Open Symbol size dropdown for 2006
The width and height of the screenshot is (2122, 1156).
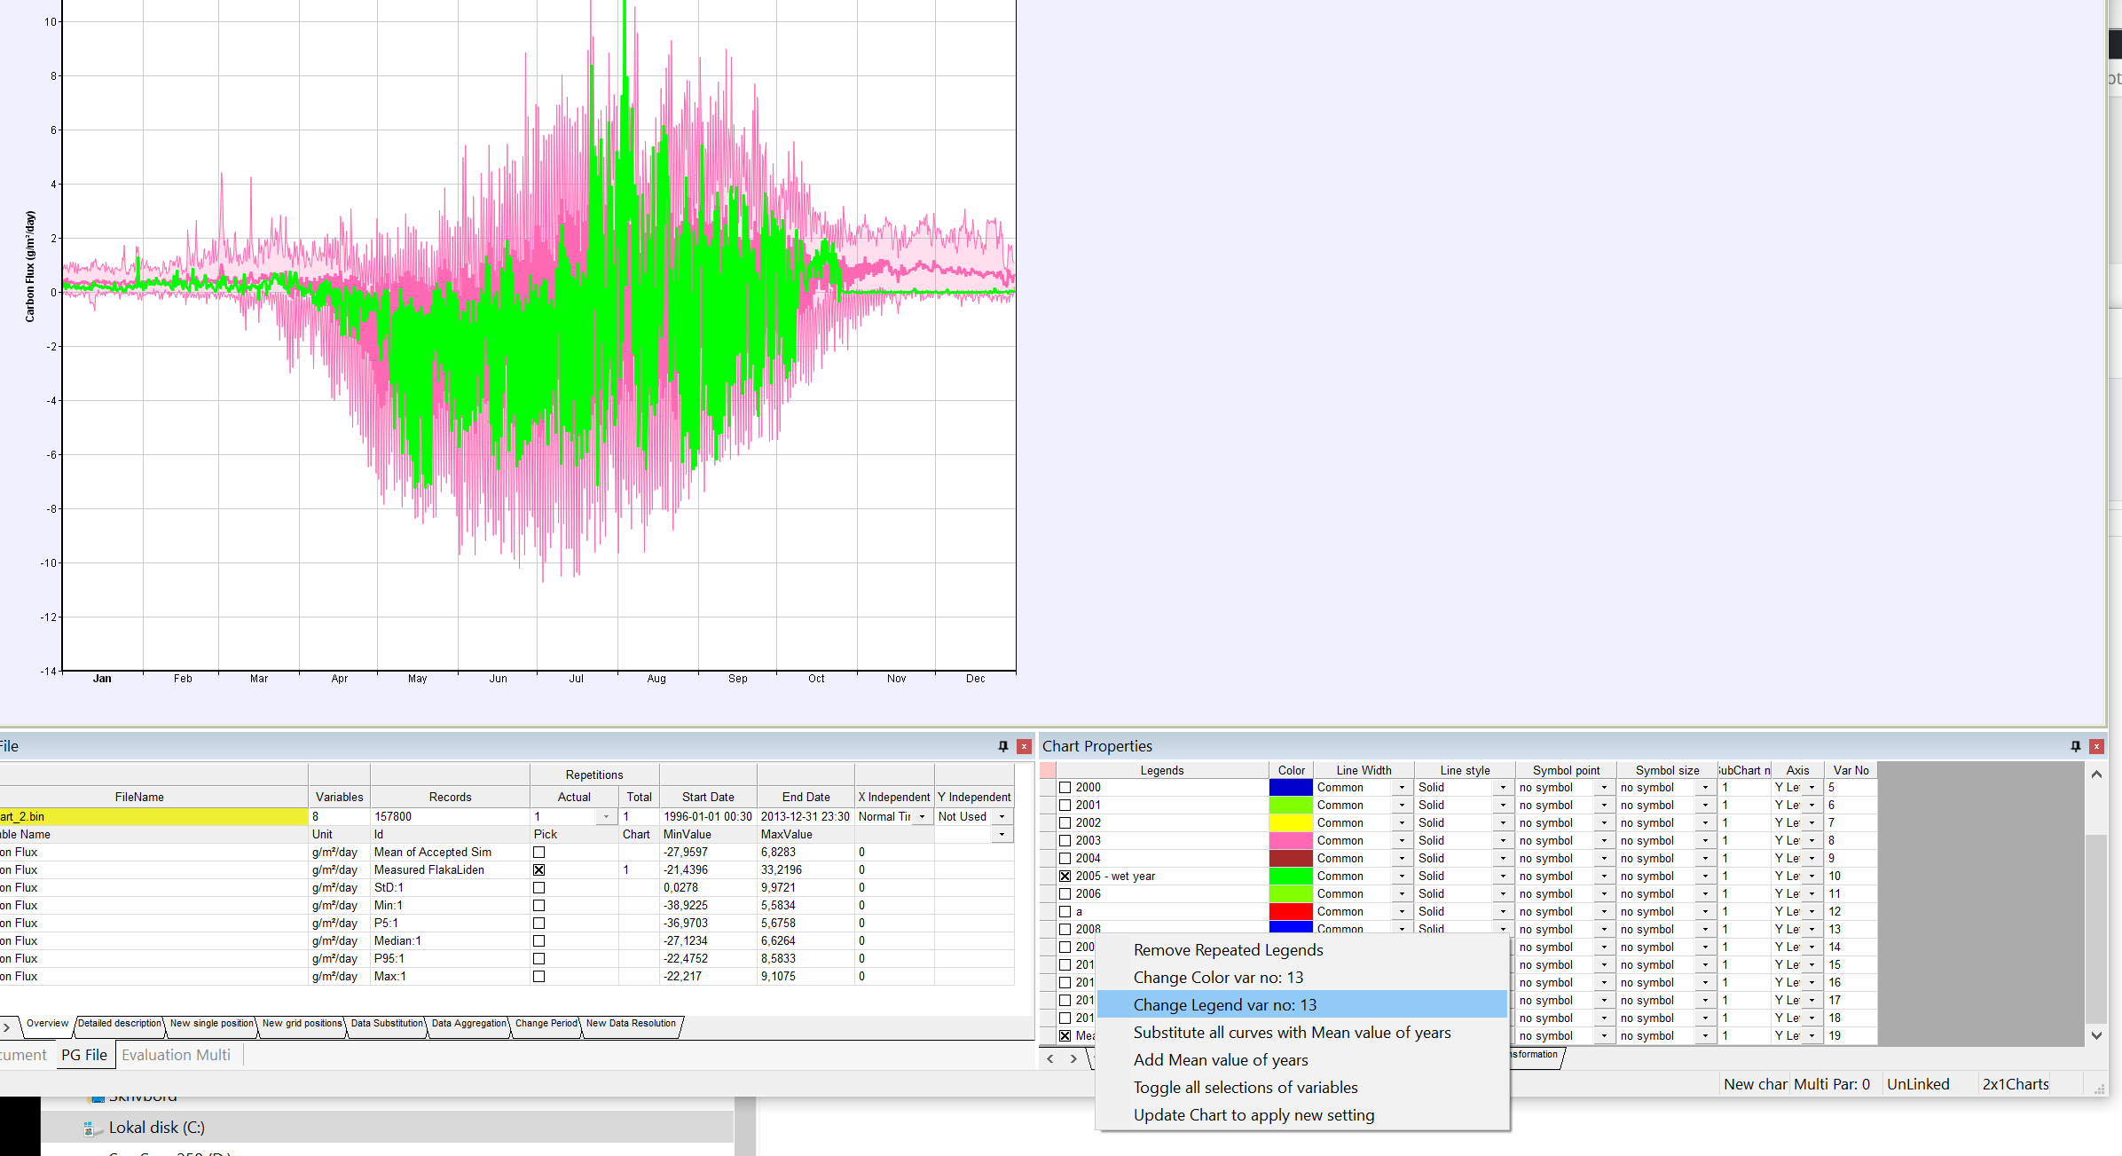point(1705,894)
